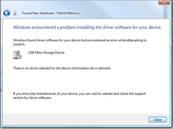
Task: Click the words "Patriot Memory" in the title
Action: (x=68, y=13)
